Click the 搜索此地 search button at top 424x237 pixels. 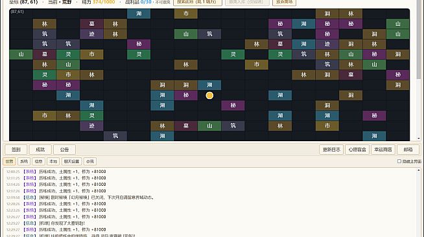pyautogui.click(x=198, y=2)
